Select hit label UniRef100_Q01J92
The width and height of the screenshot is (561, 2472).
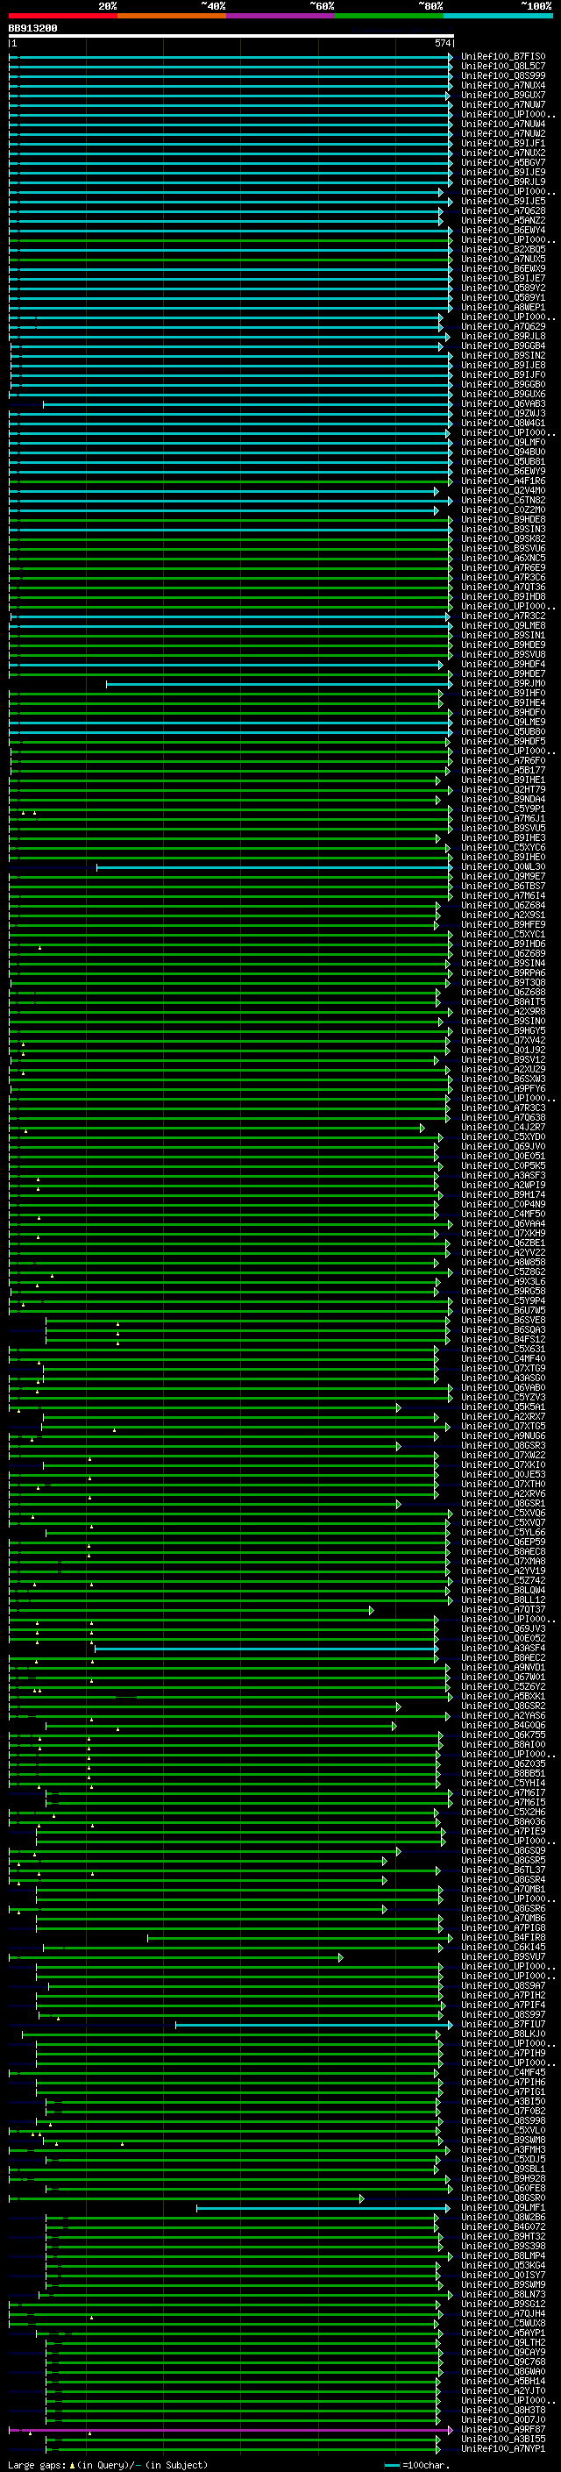(502, 1051)
